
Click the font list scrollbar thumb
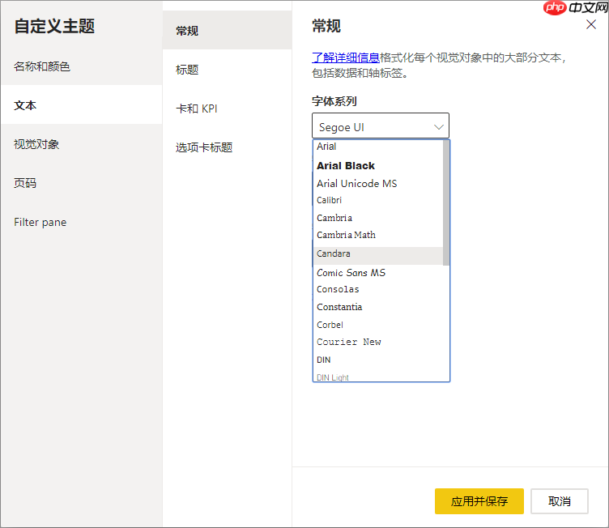(446, 202)
